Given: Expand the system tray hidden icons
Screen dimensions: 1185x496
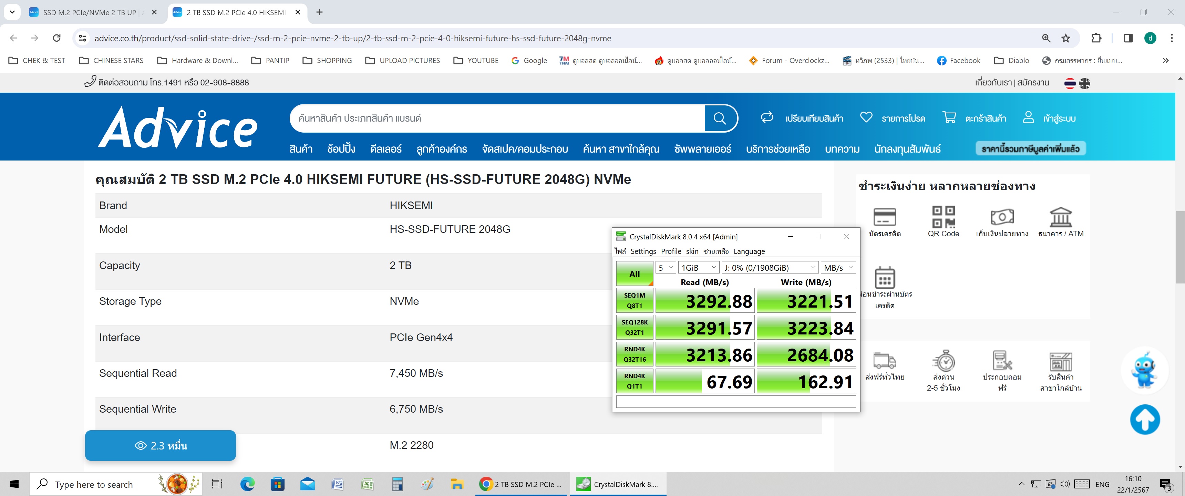Looking at the screenshot, I should pyautogui.click(x=1021, y=484).
